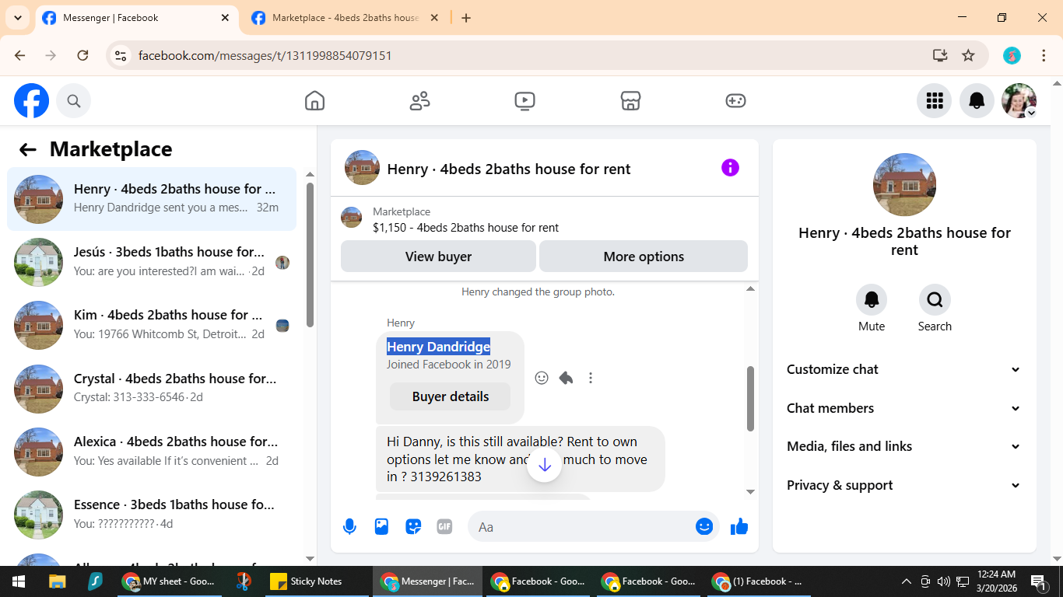Open emoji picker in message box
Viewport: 1063px width, 597px height.
704,527
